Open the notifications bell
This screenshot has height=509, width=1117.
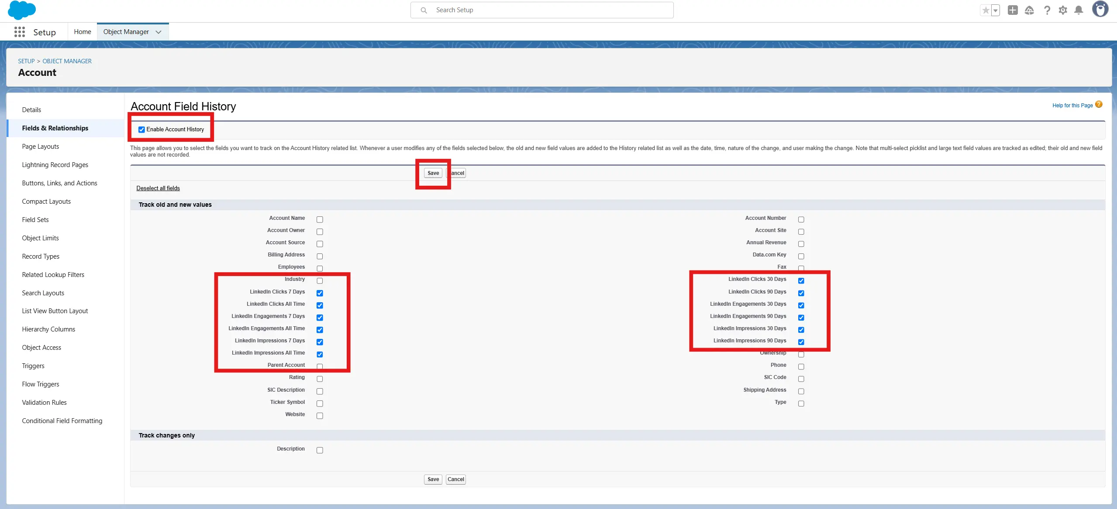[1079, 10]
